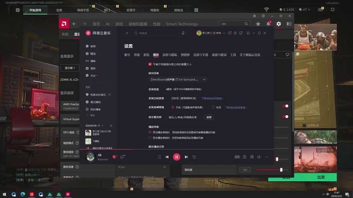
Task: Click the AMD Software logo
Action: tap(64, 24)
